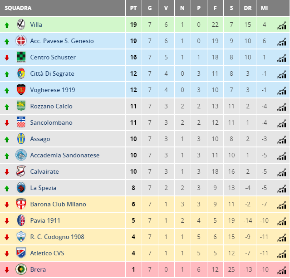
Task: Click La Spezia's club badge
Action: (21, 188)
